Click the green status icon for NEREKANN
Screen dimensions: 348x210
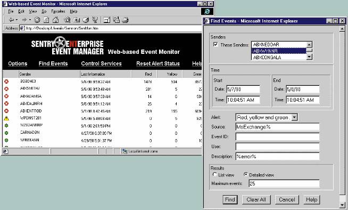click(x=6, y=140)
